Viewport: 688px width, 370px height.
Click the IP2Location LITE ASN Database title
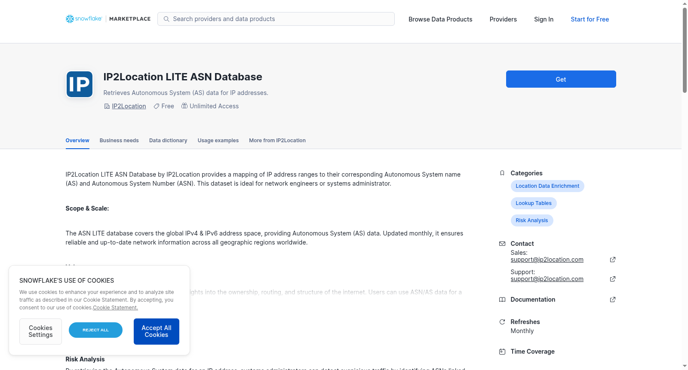(x=183, y=77)
